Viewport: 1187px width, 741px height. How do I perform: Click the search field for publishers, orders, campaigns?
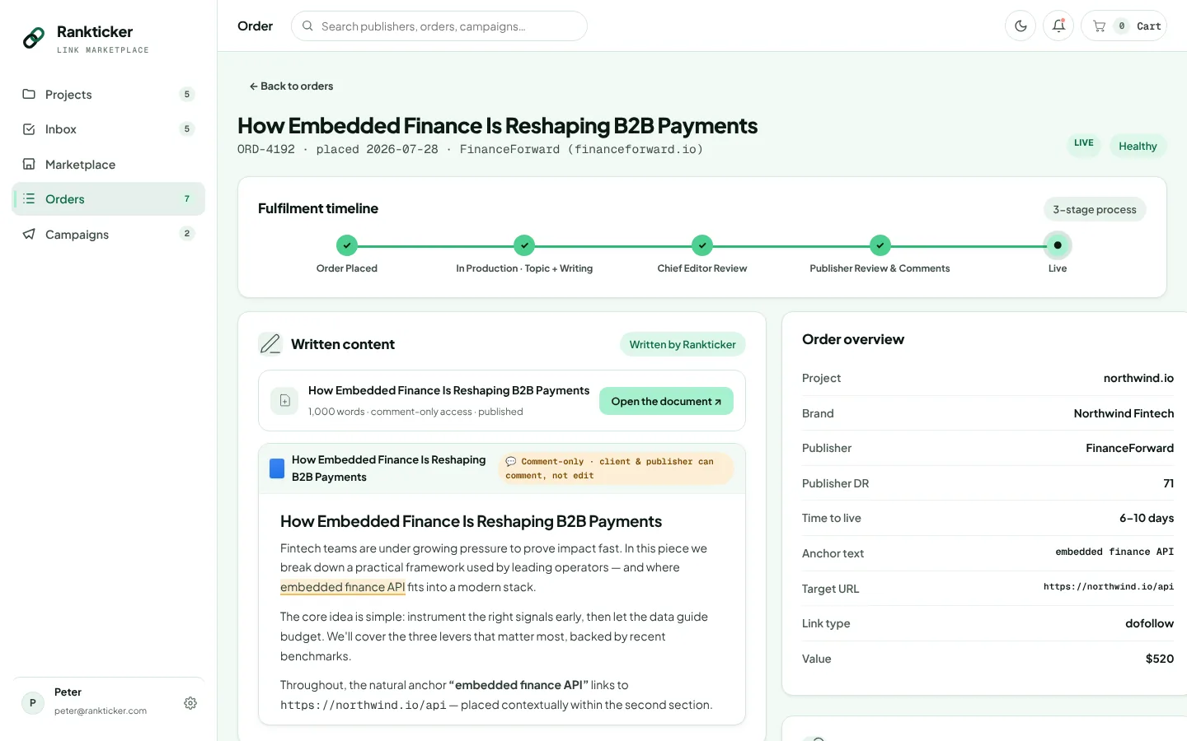(x=439, y=26)
